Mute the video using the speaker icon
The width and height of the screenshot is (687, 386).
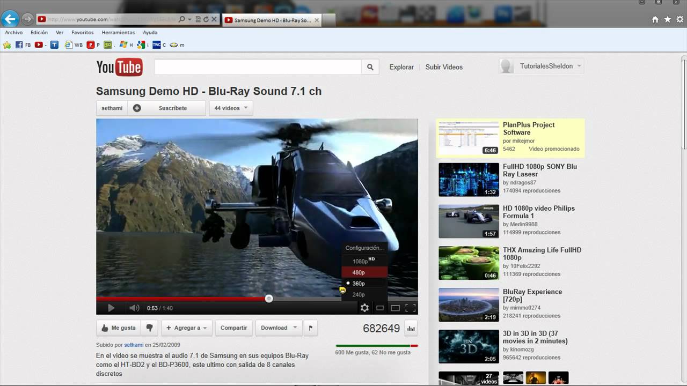click(x=134, y=308)
